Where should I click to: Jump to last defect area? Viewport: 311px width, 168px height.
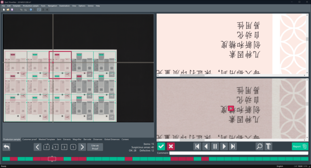233,147
